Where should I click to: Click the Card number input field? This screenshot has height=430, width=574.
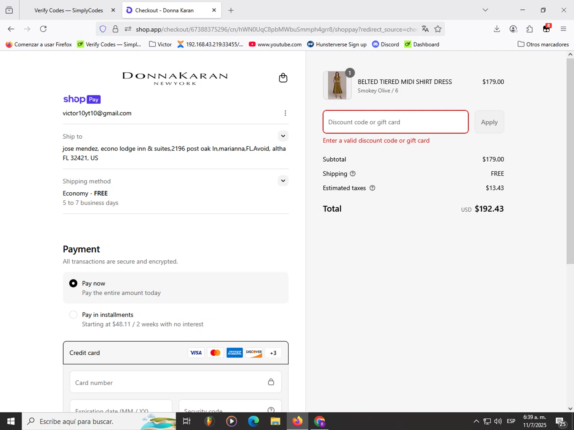tap(176, 382)
